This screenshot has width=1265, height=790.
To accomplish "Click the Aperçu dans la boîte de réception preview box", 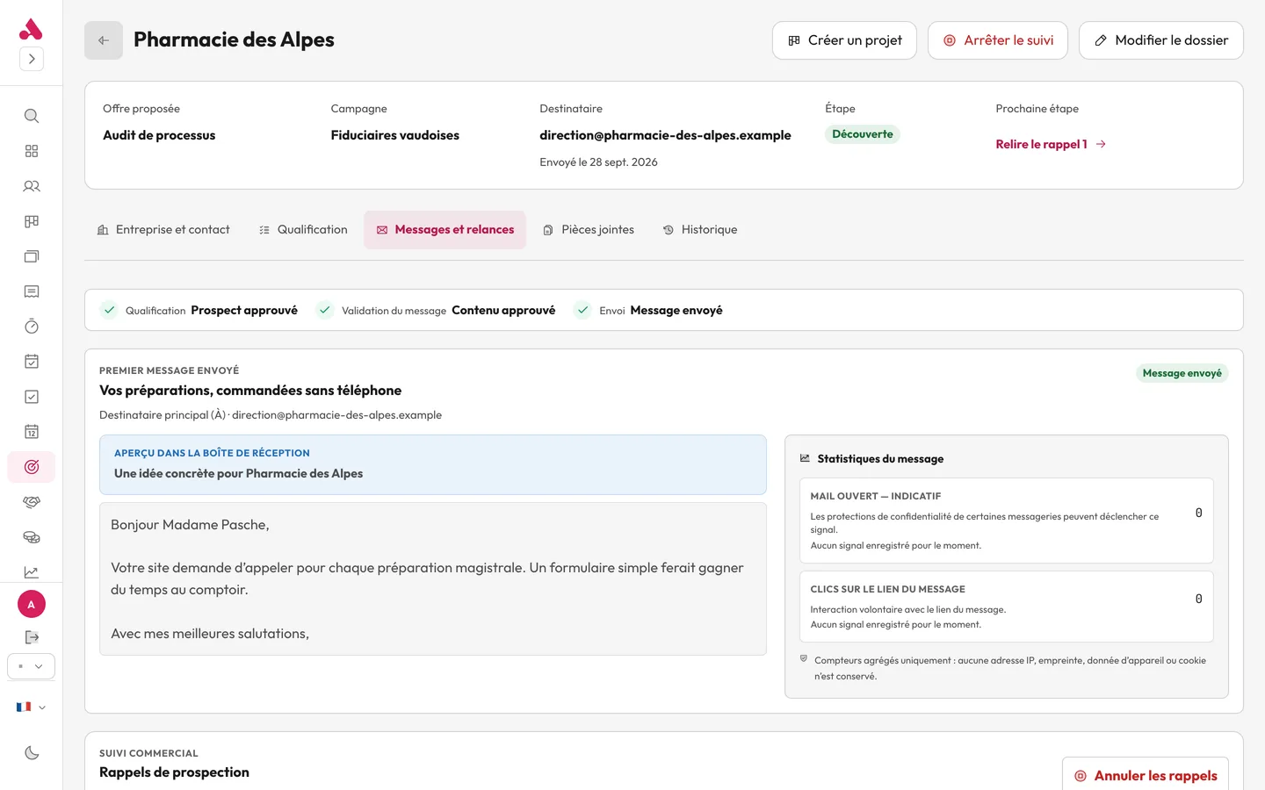I will pyautogui.click(x=433, y=465).
